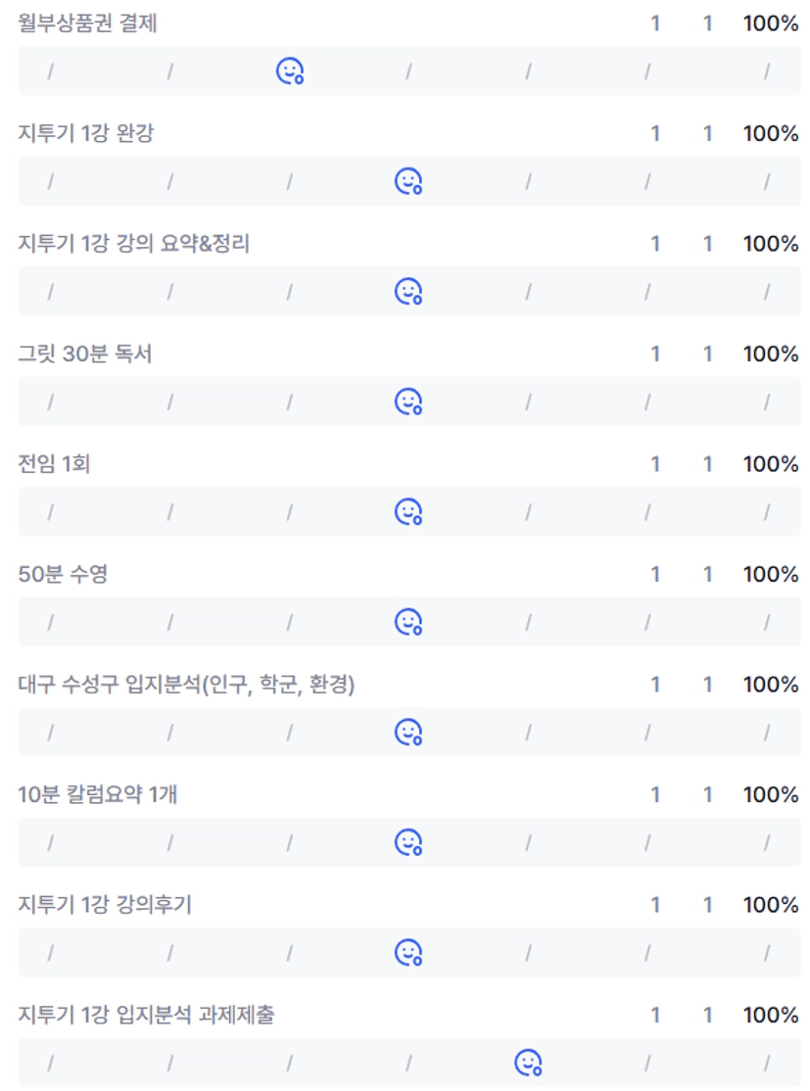810x1091 pixels.
Task: Click the smiley icon under 월부상품권 결제
Action: tap(289, 71)
